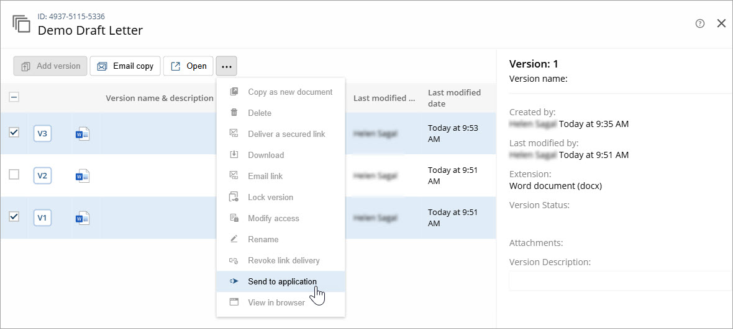Toggle the select-all versions checkbox in header
Viewport: 733px width, 329px height.
(x=14, y=97)
